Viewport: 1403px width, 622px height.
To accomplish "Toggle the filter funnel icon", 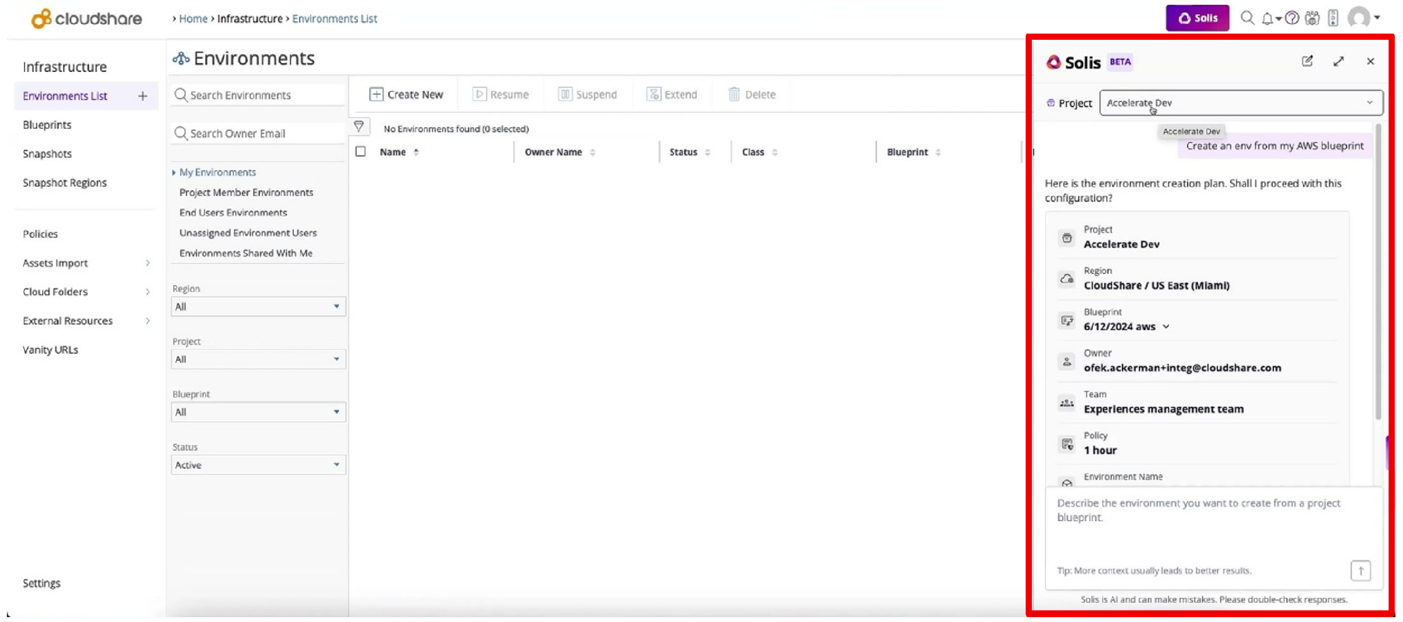I will click(x=359, y=126).
